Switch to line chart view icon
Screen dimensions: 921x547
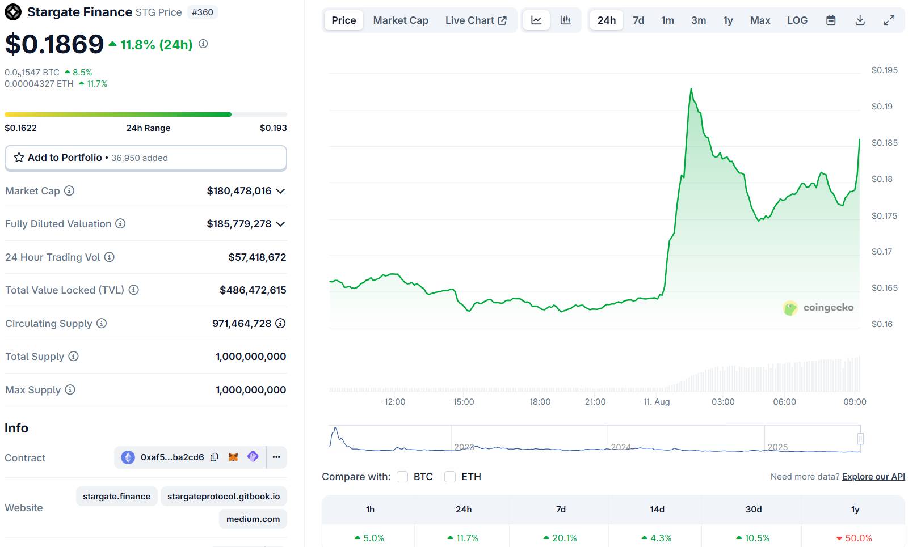coord(536,20)
